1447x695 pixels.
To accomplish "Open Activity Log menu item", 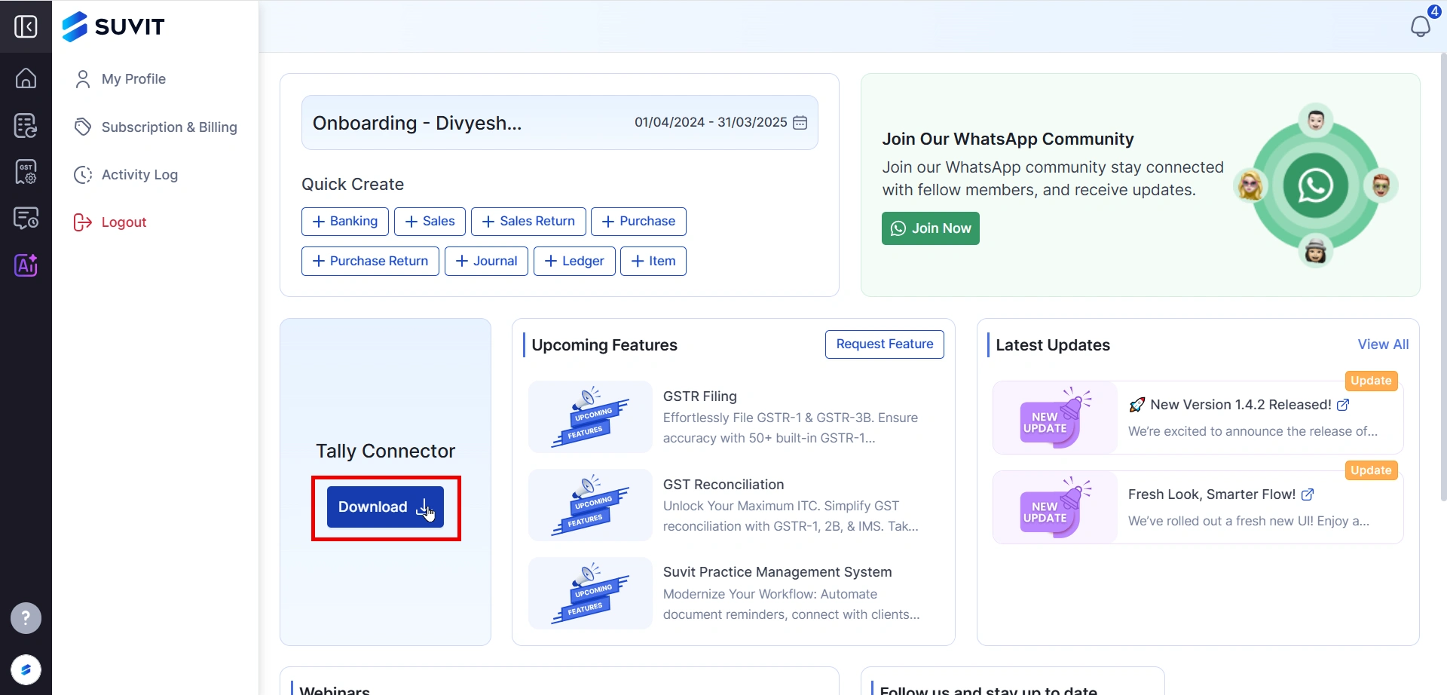I will [x=126, y=175].
